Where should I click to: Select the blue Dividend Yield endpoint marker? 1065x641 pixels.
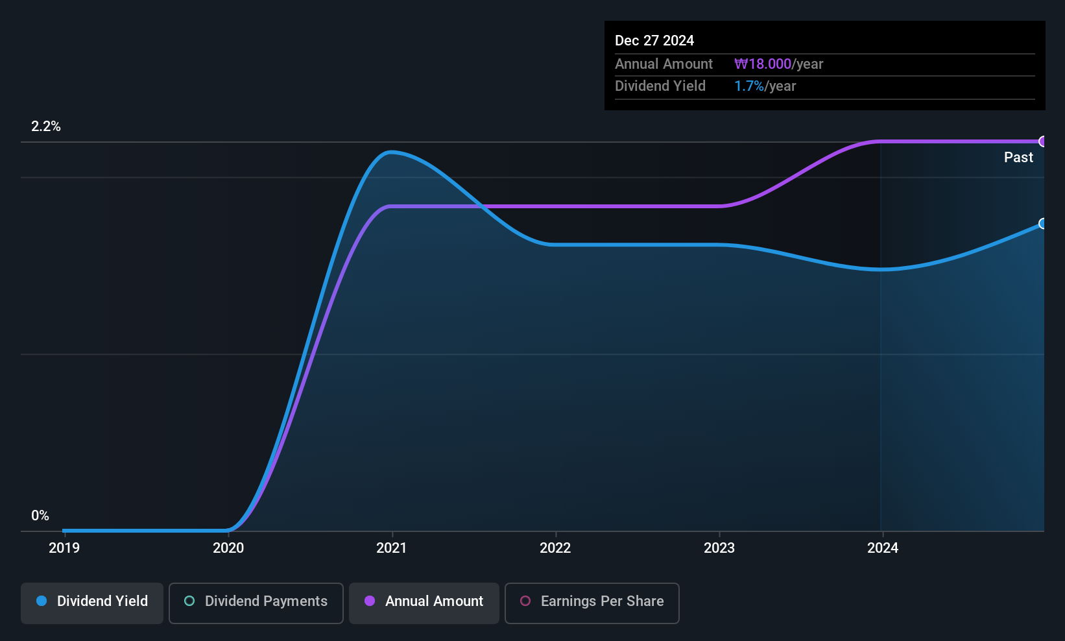(x=1043, y=224)
